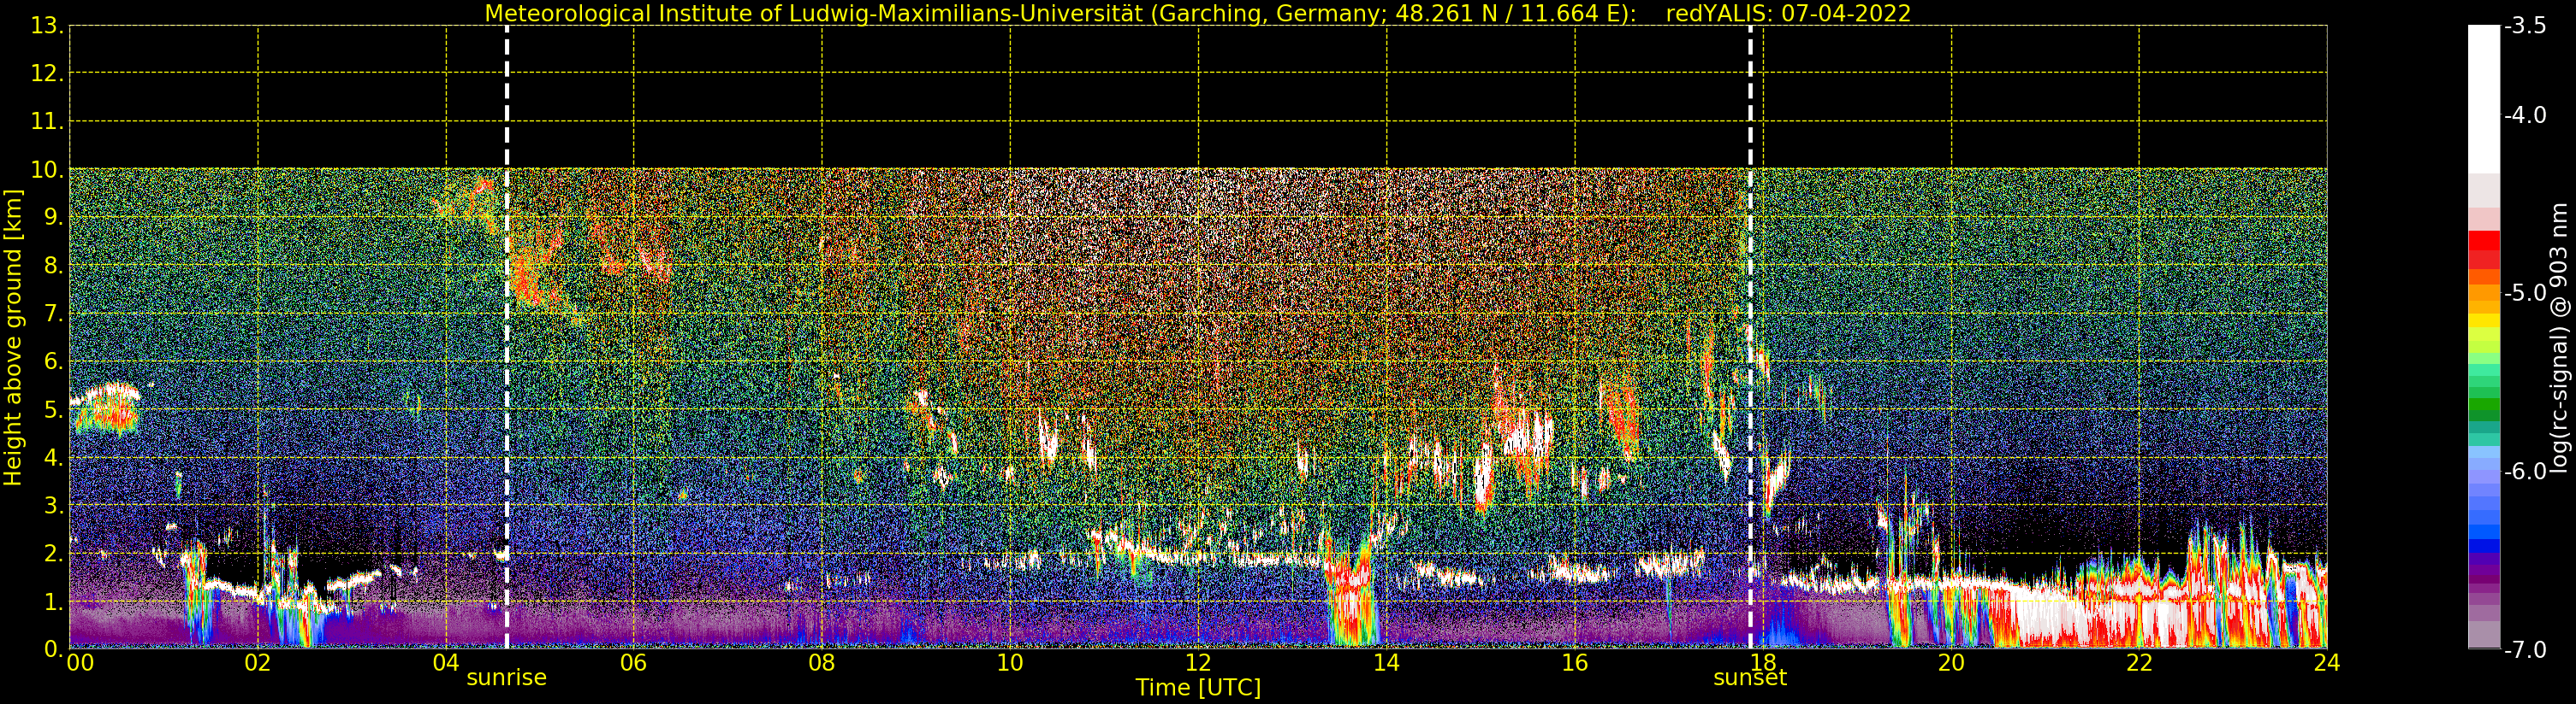Click the 'sunset' label below the plot
Image resolution: width=2576 pixels, height=704 pixels.
tap(1750, 678)
